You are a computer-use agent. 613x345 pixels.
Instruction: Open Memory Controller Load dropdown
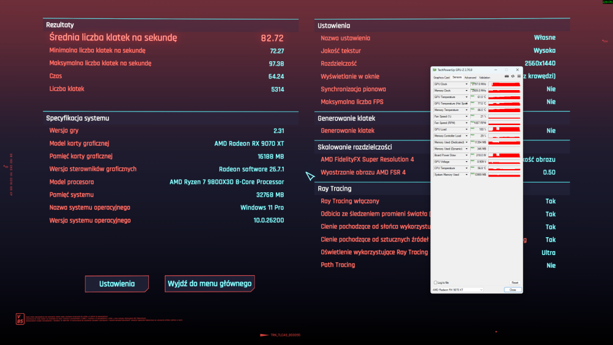(466, 136)
